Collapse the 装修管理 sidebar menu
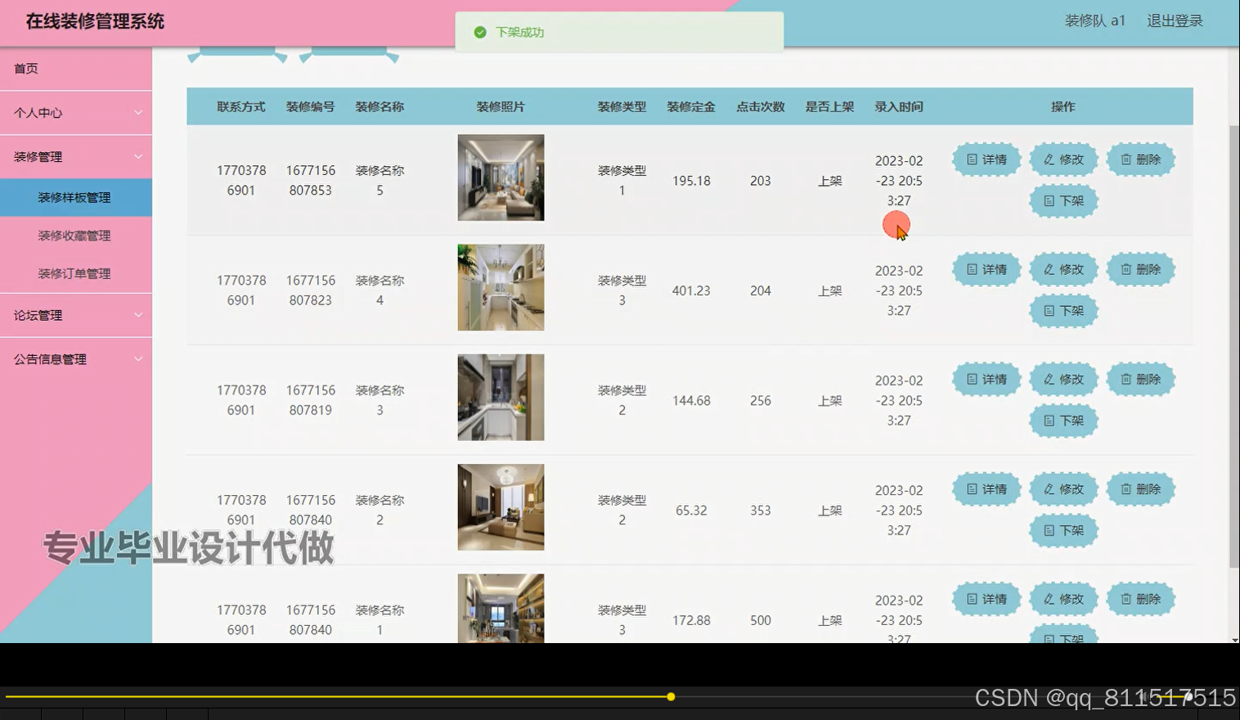Screen dimensions: 1240x720 [76, 155]
